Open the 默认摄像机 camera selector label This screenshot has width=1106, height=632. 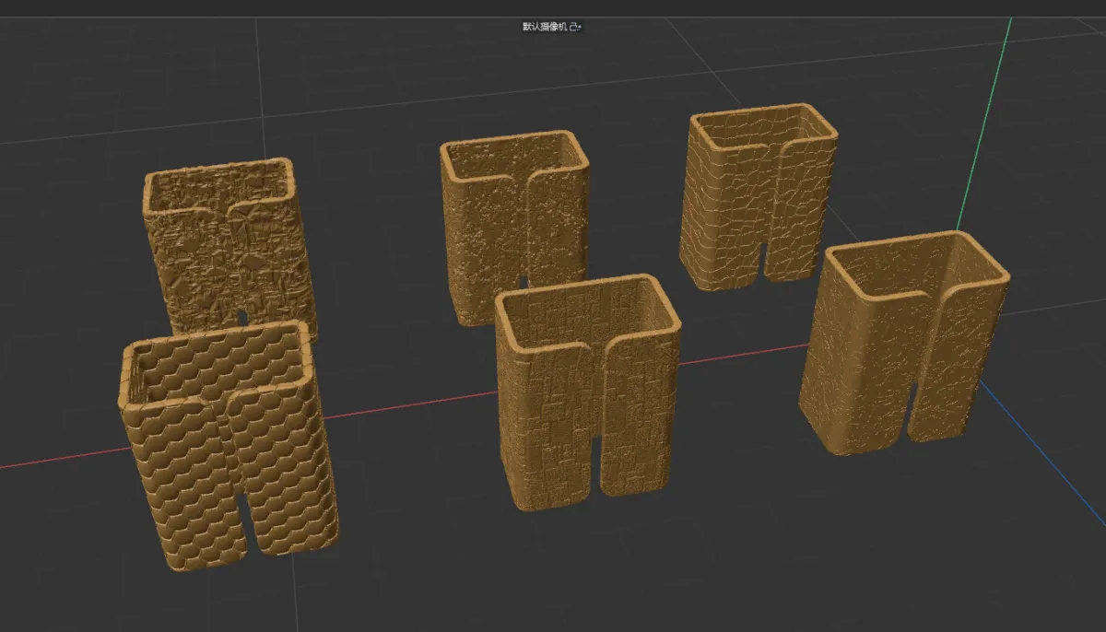coord(545,27)
